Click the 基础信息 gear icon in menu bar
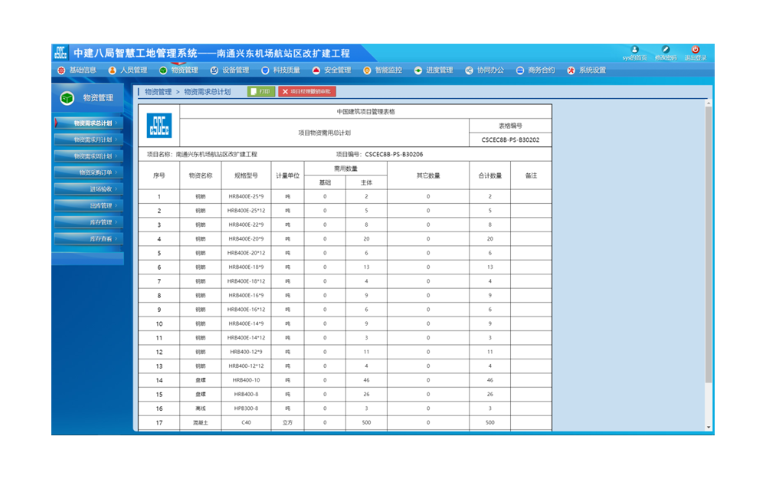The width and height of the screenshot is (766, 479). (61, 71)
